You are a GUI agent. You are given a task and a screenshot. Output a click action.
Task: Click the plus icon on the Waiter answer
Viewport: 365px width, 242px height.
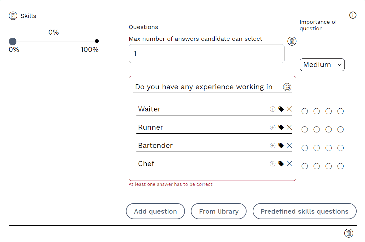[x=273, y=109]
